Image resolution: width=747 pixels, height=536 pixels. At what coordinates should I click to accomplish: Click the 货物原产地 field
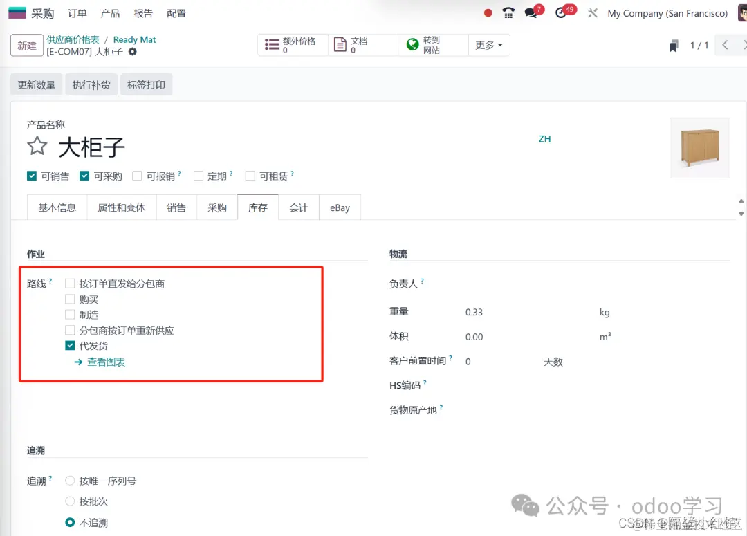(x=597, y=409)
